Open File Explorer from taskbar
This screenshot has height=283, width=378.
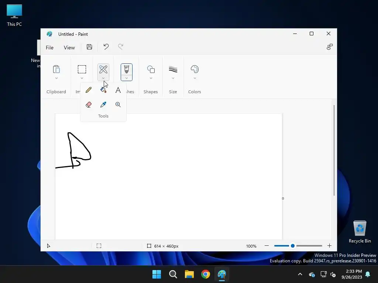pos(189,274)
